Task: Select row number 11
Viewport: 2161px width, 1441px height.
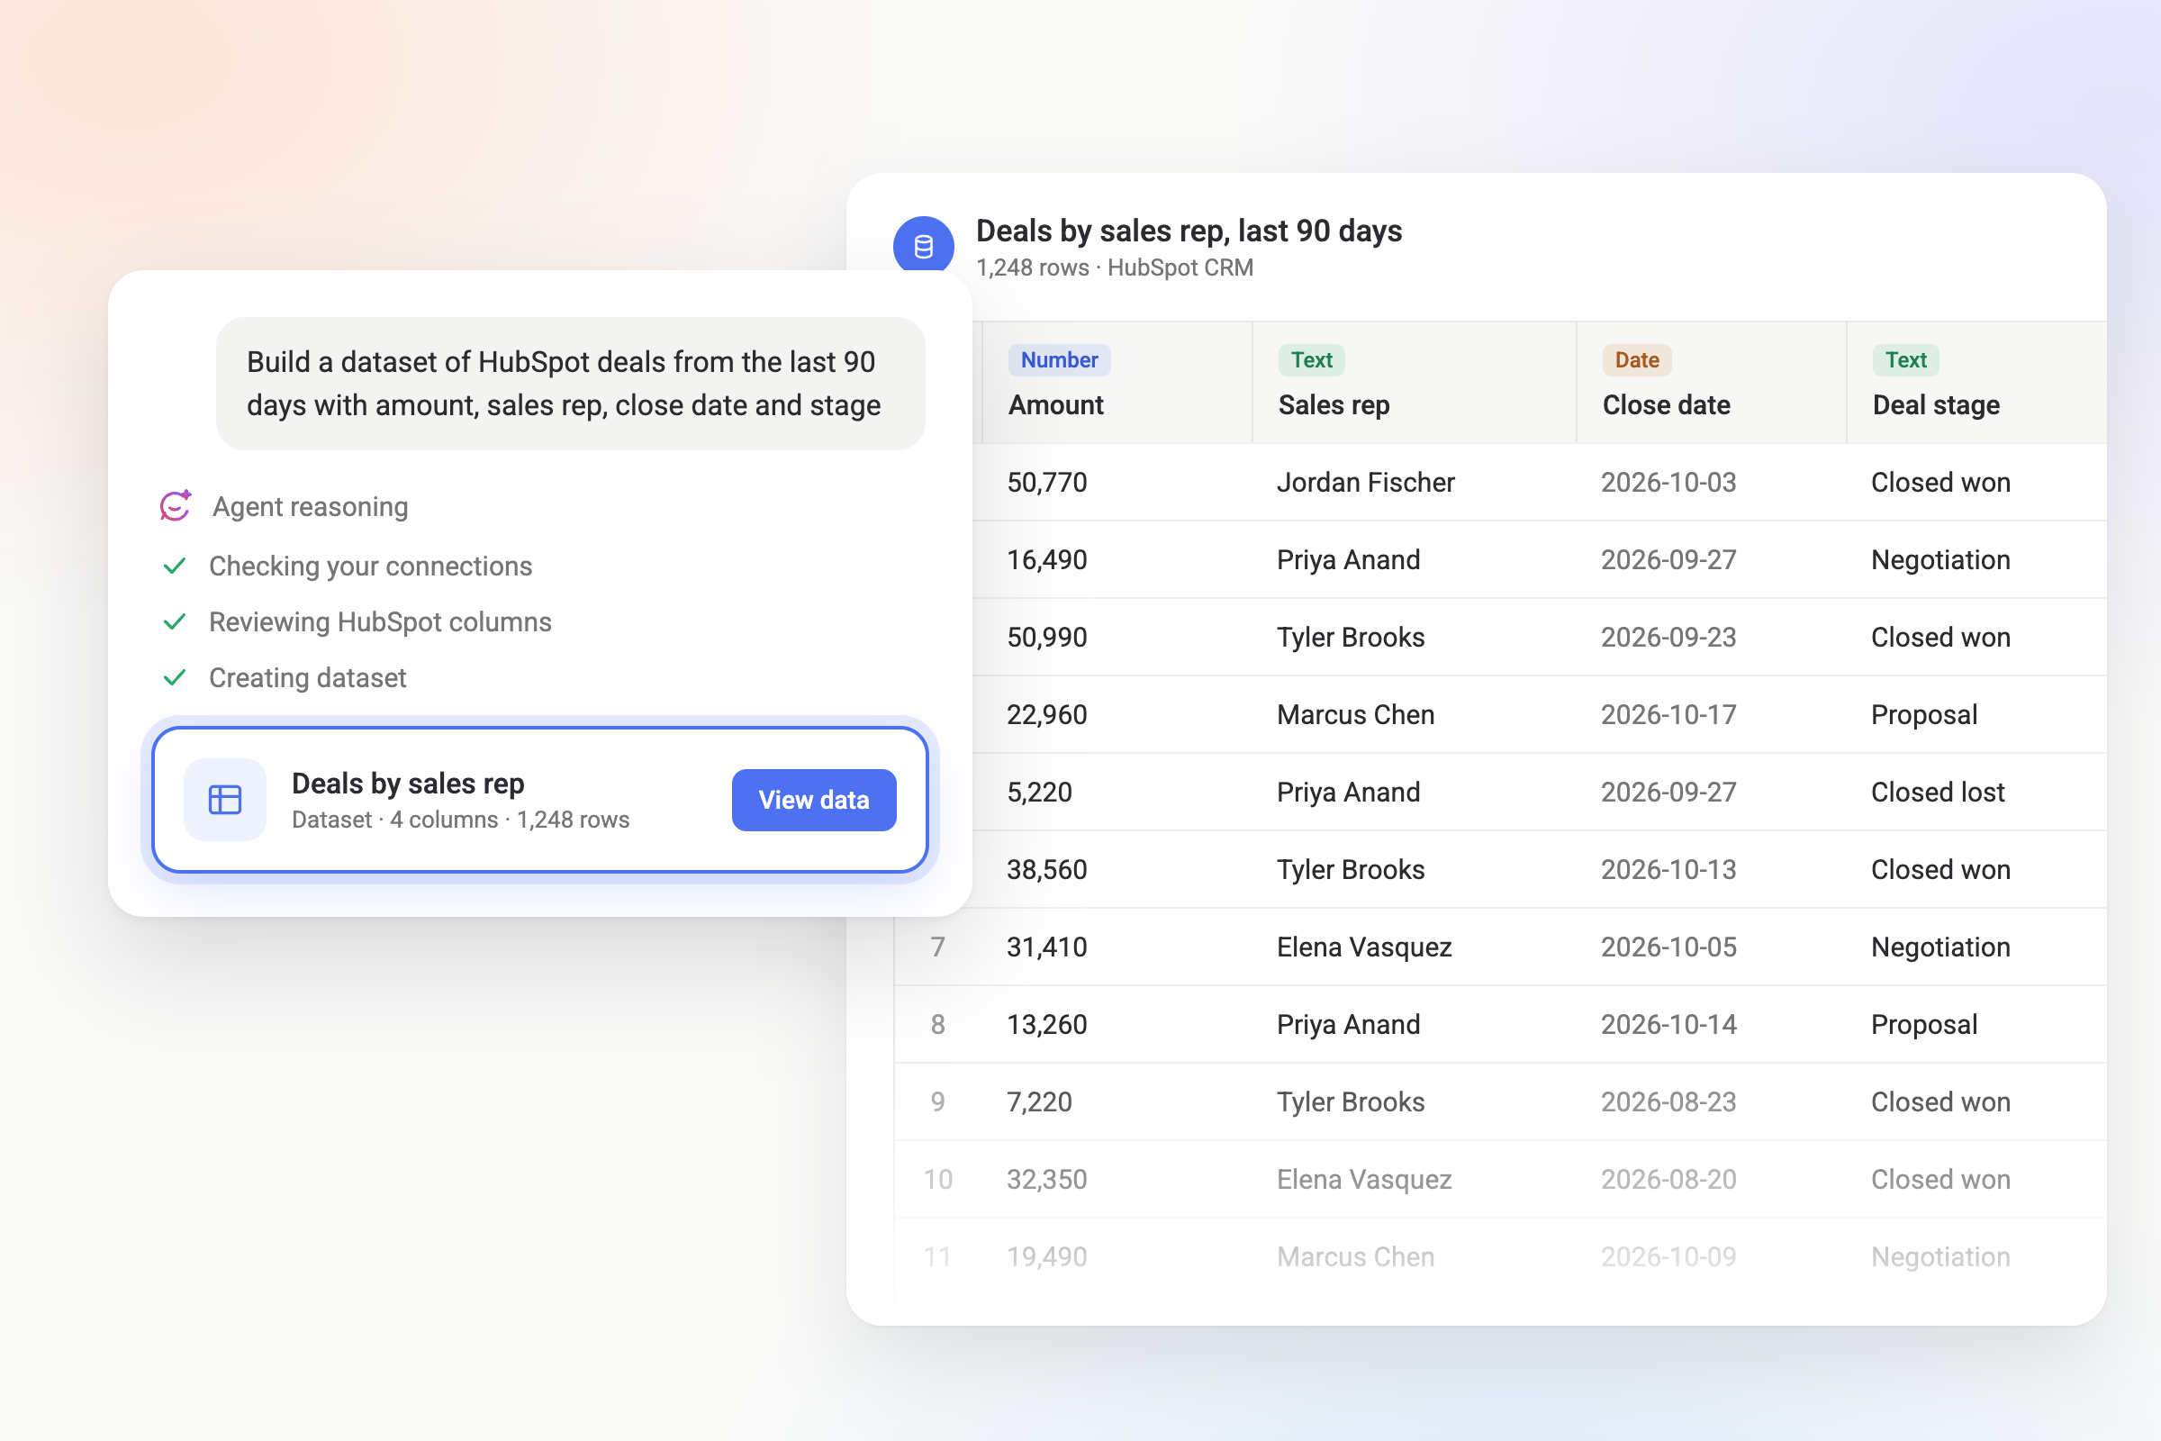Action: coord(937,1256)
